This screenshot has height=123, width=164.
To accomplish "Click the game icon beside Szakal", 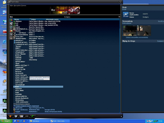I will (x=14, y=27).
